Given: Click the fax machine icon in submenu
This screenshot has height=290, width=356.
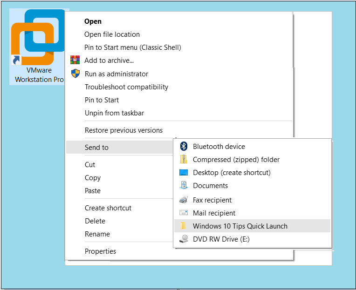Looking at the screenshot, I should point(184,200).
